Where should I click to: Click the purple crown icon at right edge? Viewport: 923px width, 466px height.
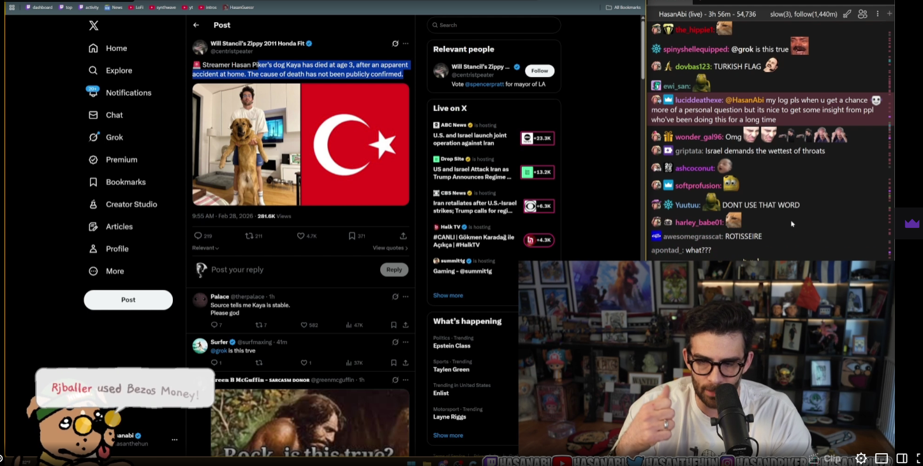coord(912,223)
